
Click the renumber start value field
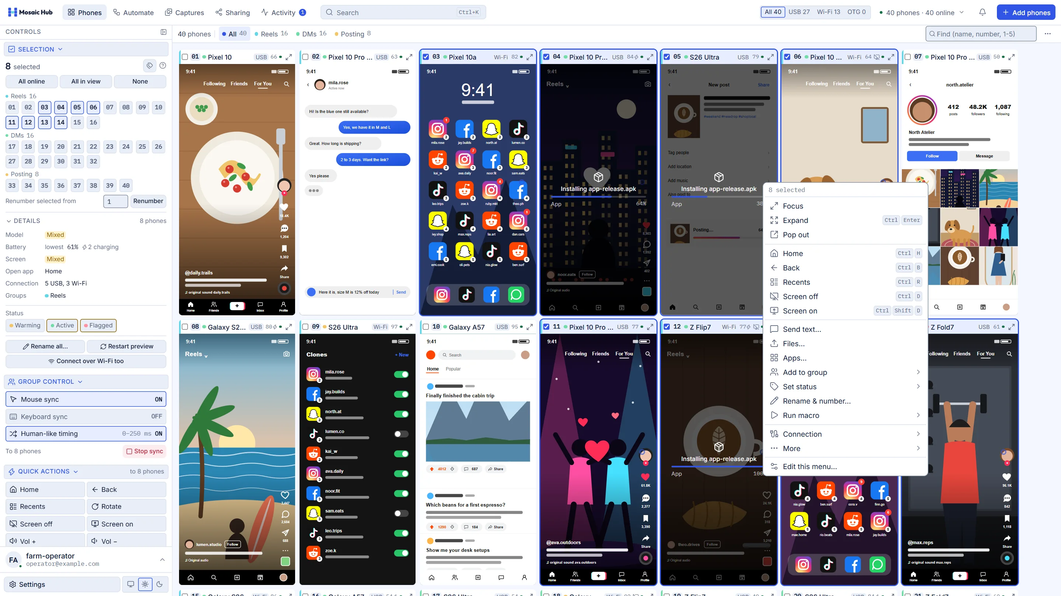115,201
